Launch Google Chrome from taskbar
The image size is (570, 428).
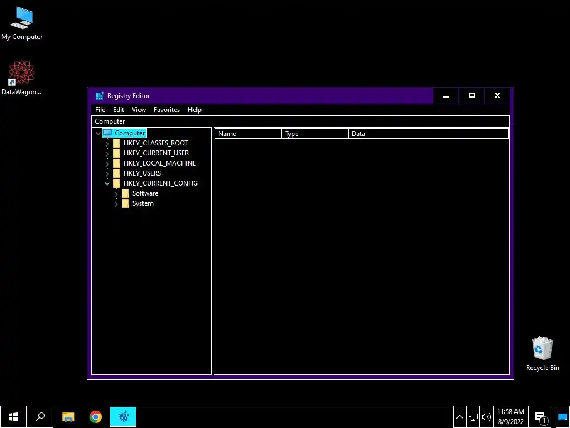click(x=96, y=417)
